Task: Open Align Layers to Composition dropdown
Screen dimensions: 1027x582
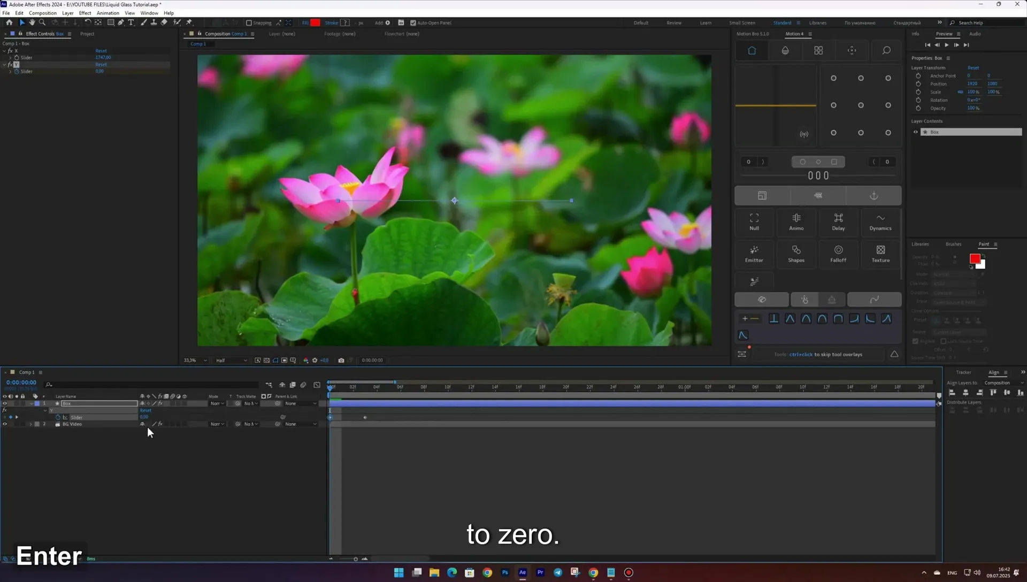Action: click(1003, 383)
